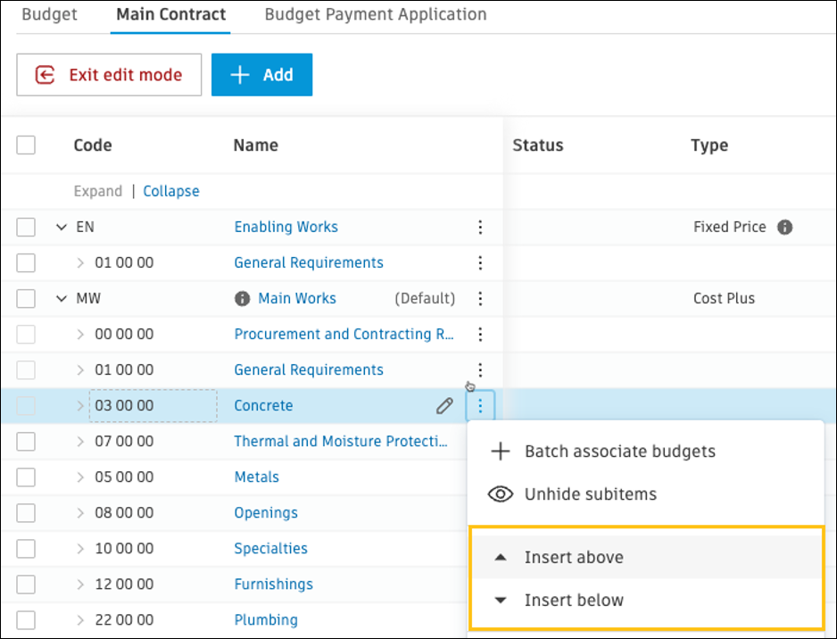Open three-dot menu for Enabling Works row

[x=480, y=227]
